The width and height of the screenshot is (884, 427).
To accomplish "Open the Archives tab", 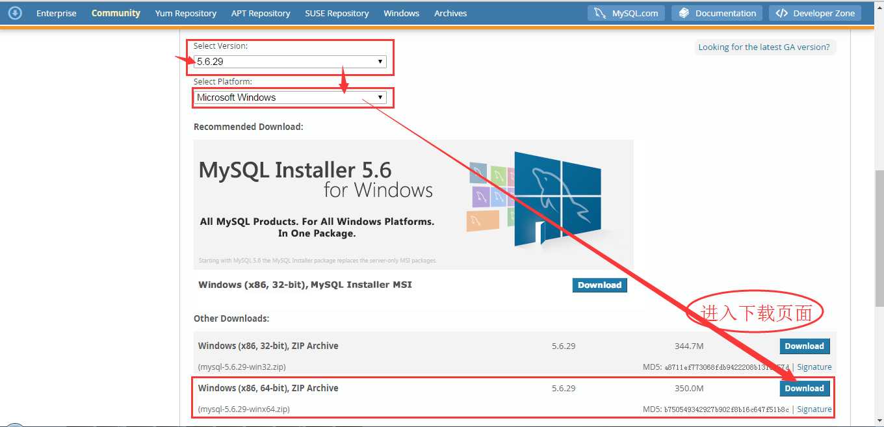I will pyautogui.click(x=450, y=13).
